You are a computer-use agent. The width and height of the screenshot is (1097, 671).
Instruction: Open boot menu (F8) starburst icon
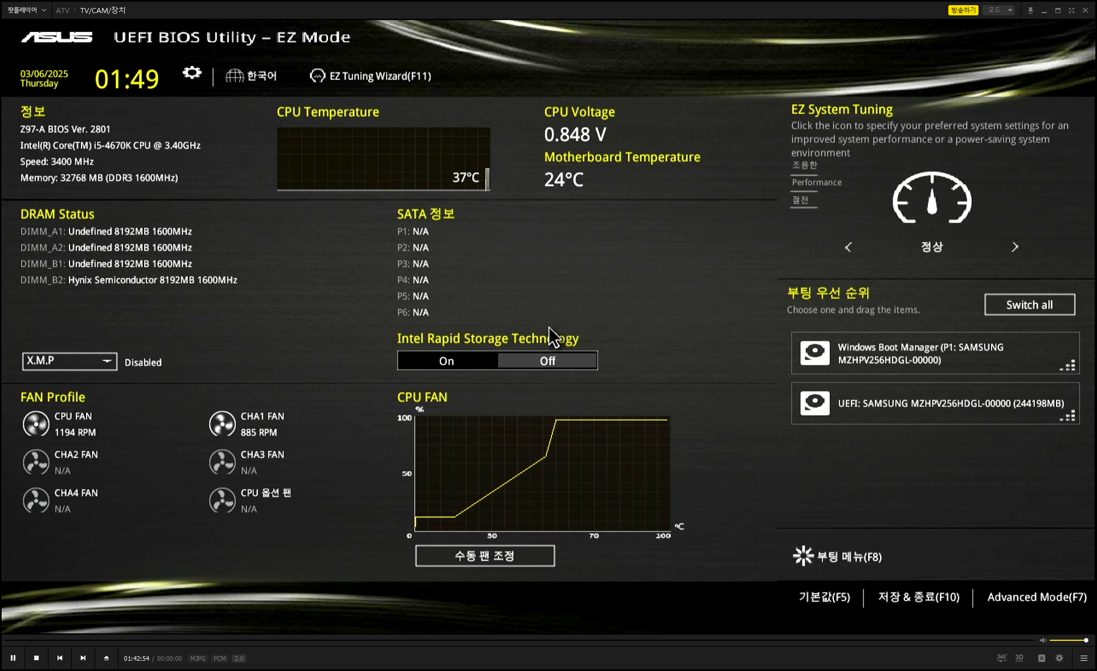coord(803,556)
